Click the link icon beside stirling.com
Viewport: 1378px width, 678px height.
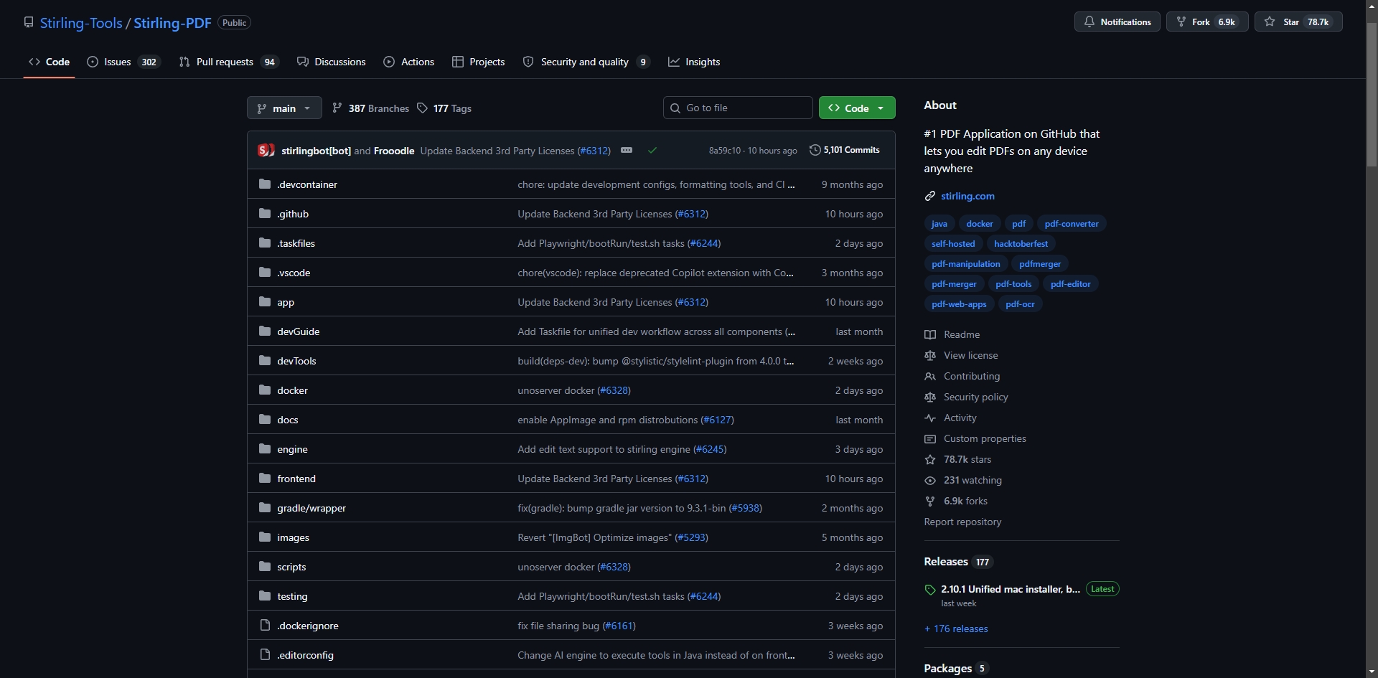click(930, 196)
